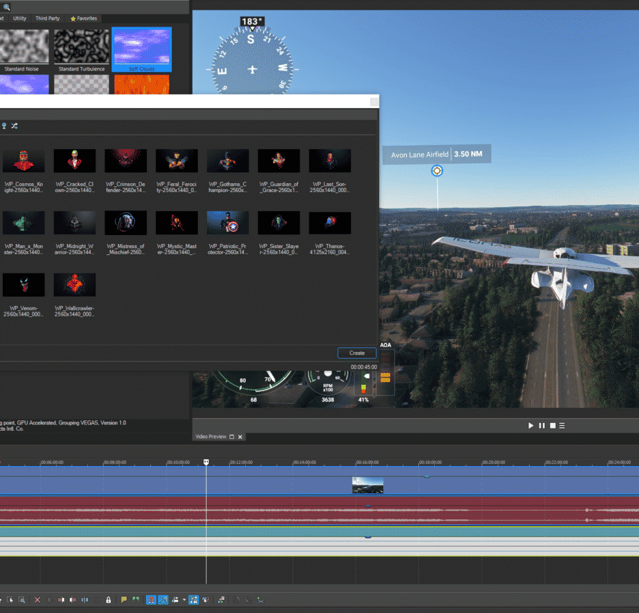
Task: Select the WP_Mistress_of_Mischief image thumbnail
Action: click(x=126, y=223)
